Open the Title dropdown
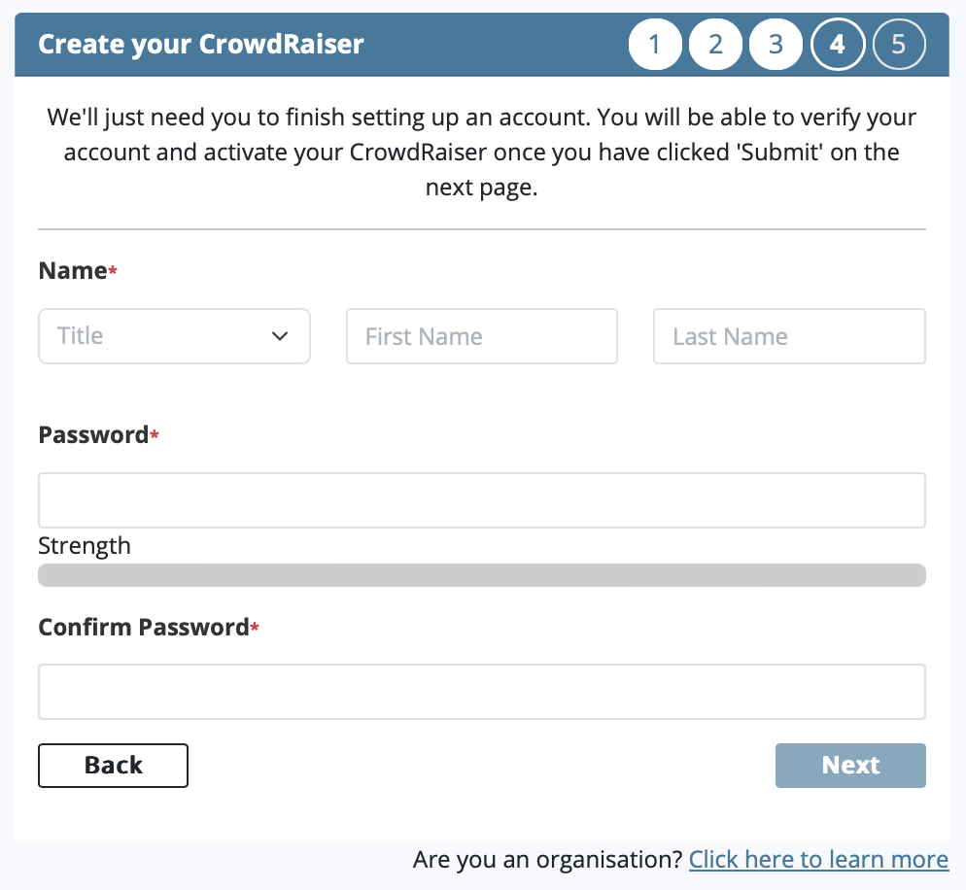966x890 pixels. [x=174, y=336]
